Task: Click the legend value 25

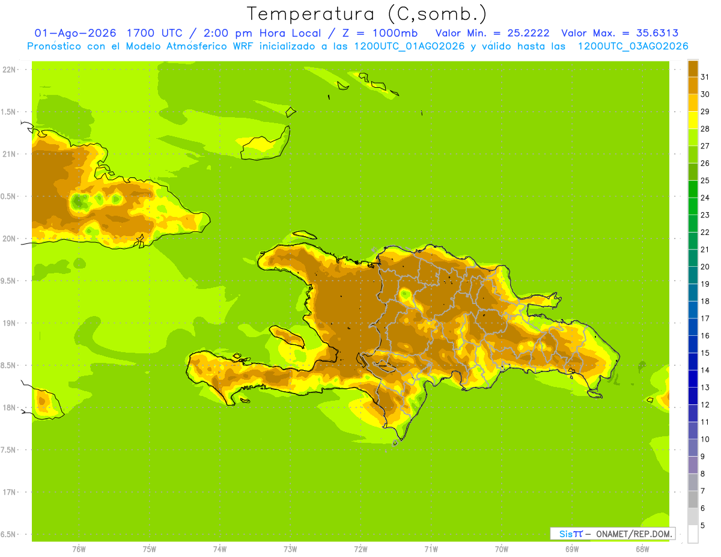Action: tap(705, 180)
